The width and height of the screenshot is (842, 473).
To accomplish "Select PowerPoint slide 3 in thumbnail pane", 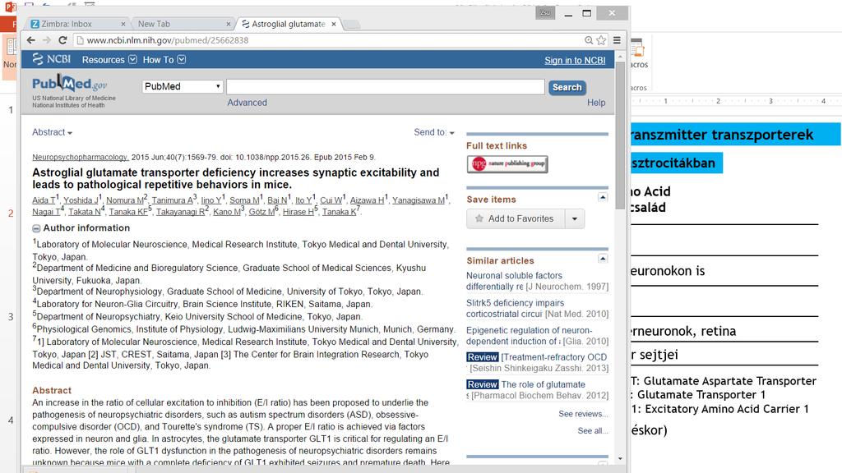I will 11,317.
